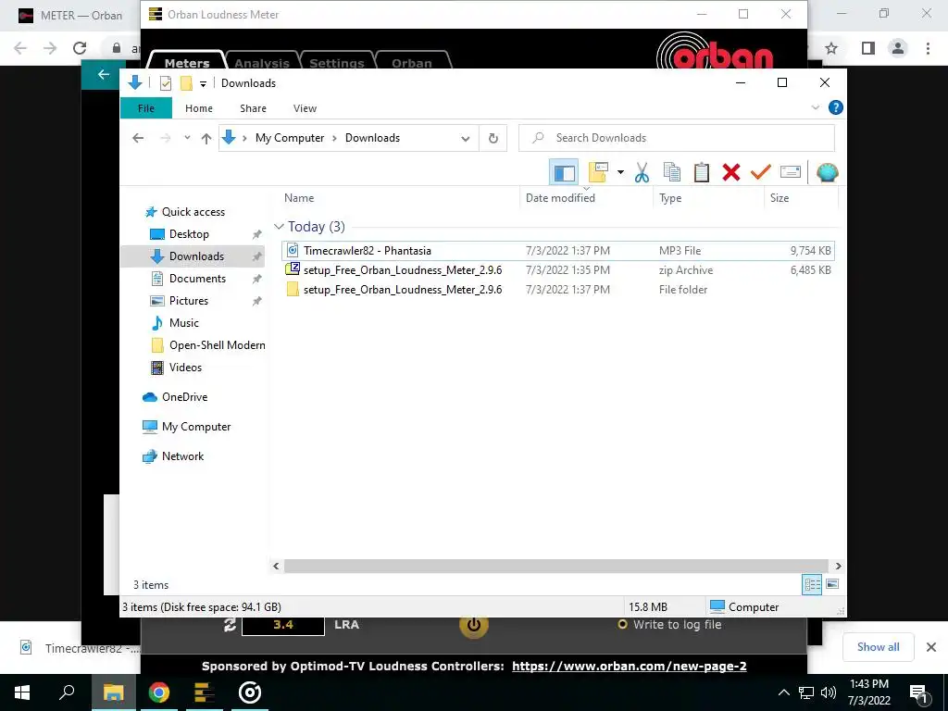Click the Paste clipboard icon

coord(702,172)
